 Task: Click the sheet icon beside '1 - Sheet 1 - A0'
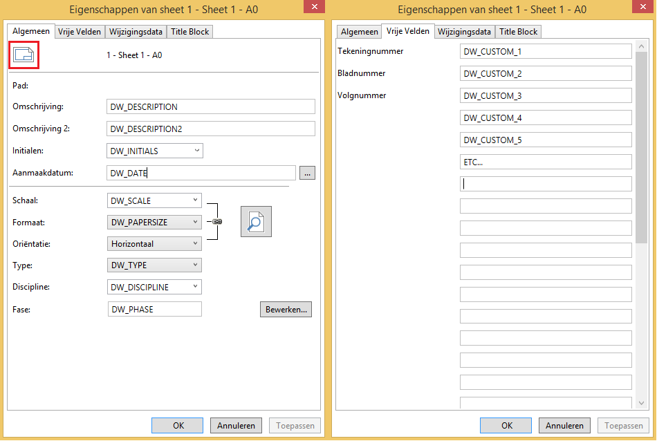pyautogui.click(x=24, y=55)
